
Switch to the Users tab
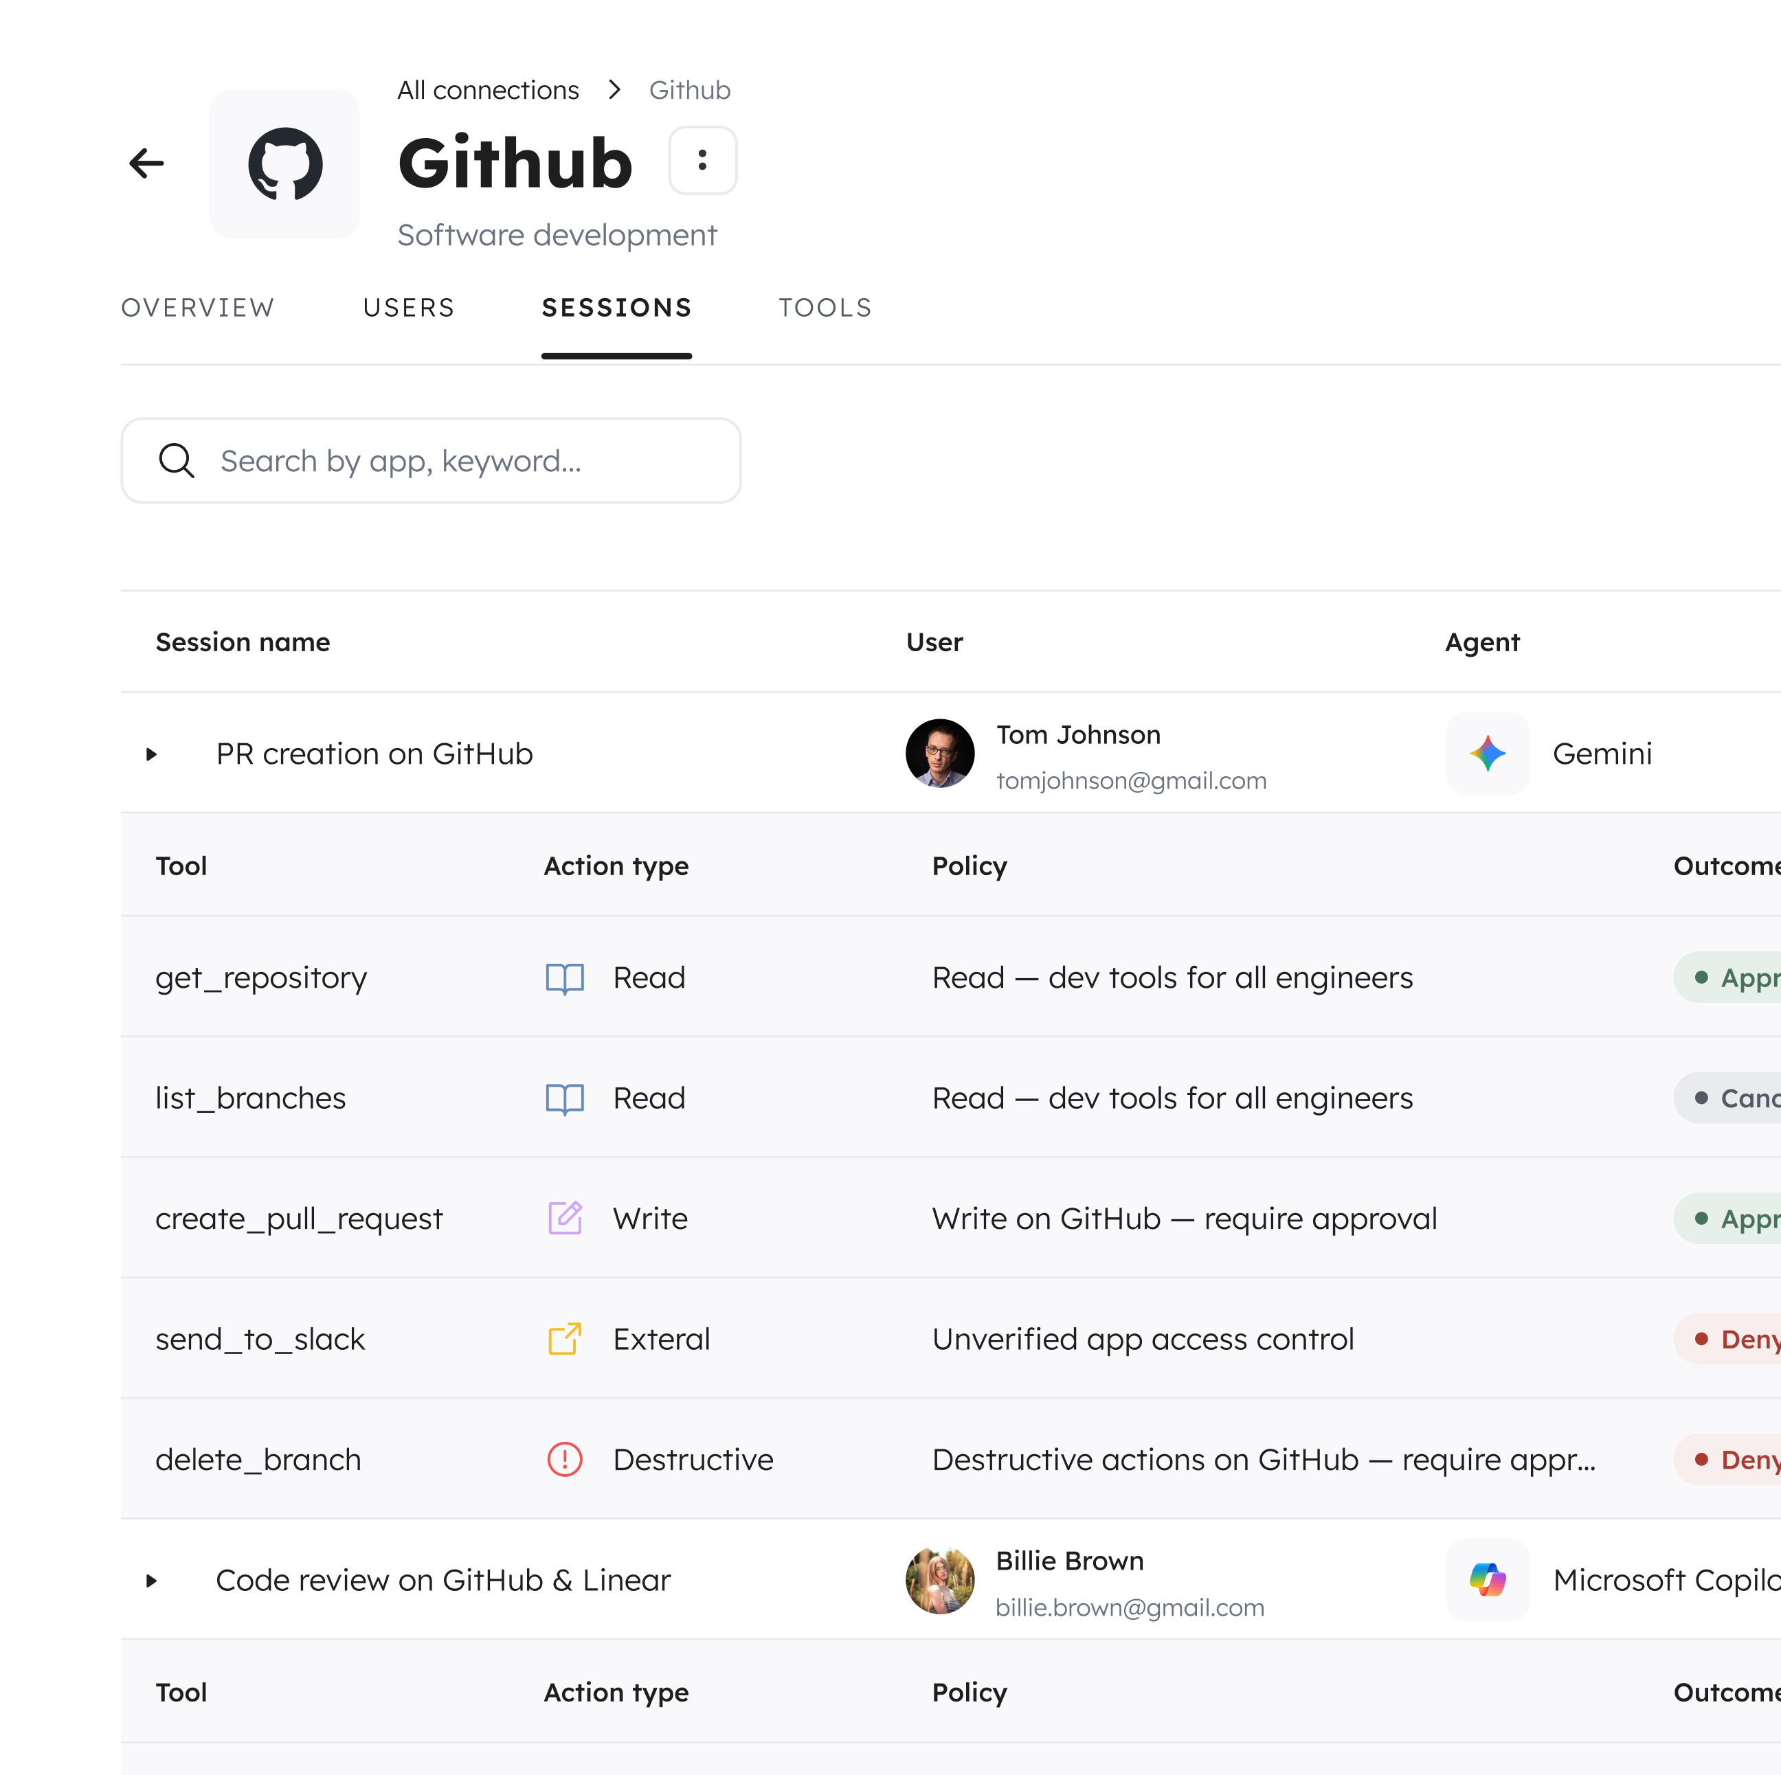(408, 308)
